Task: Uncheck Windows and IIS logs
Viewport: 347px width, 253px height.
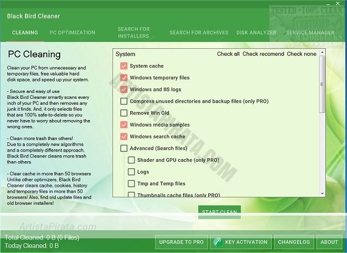Action: tap(124, 90)
